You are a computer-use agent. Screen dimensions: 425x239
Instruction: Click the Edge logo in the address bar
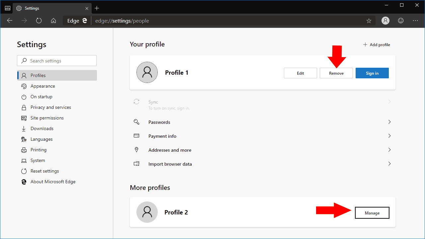pyautogui.click(x=85, y=21)
